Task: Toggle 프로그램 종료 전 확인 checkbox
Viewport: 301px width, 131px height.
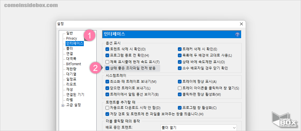Action: tap(107, 56)
